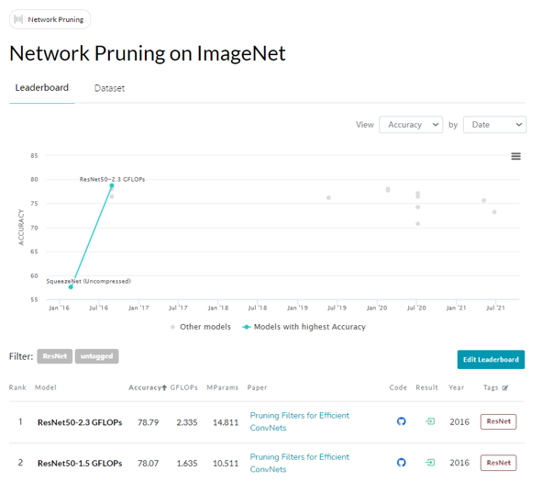This screenshot has height=482, width=542.
Task: Click the Edit Leaderboard button
Action: 491,360
